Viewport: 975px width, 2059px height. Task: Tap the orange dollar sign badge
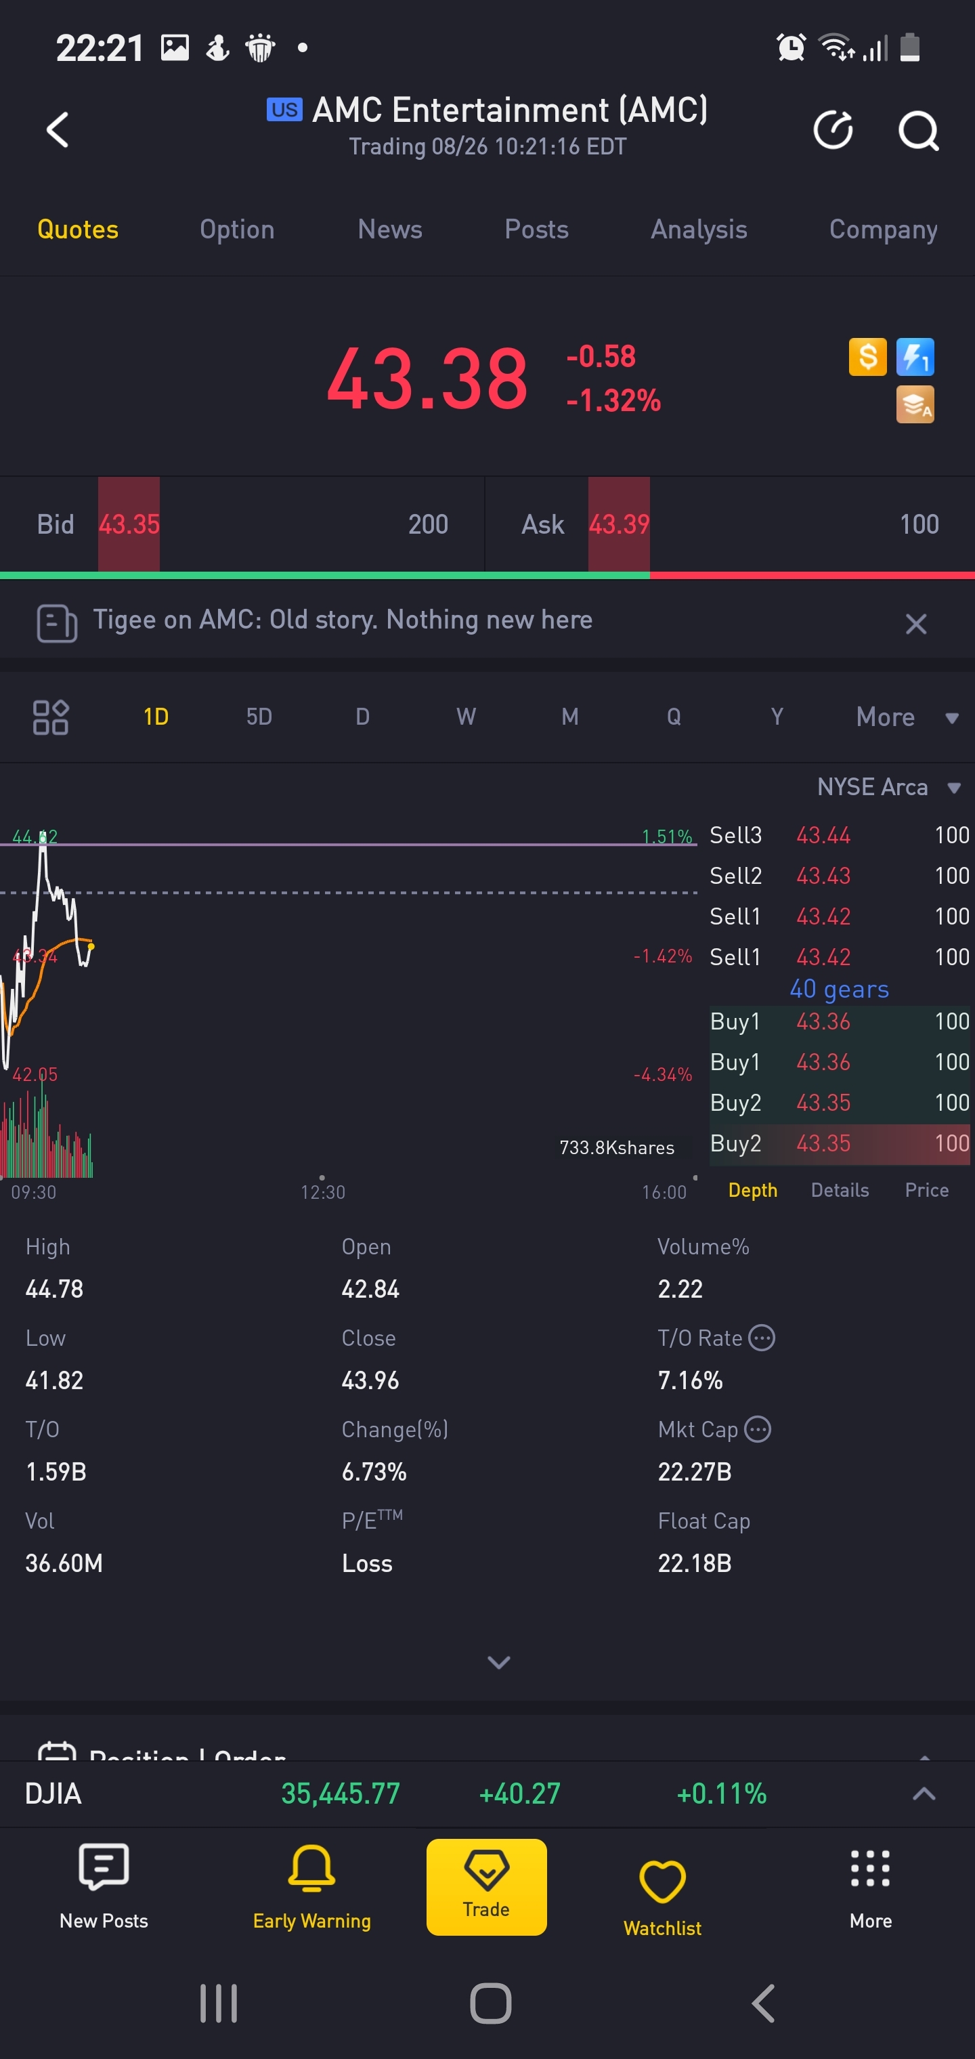[x=867, y=356]
